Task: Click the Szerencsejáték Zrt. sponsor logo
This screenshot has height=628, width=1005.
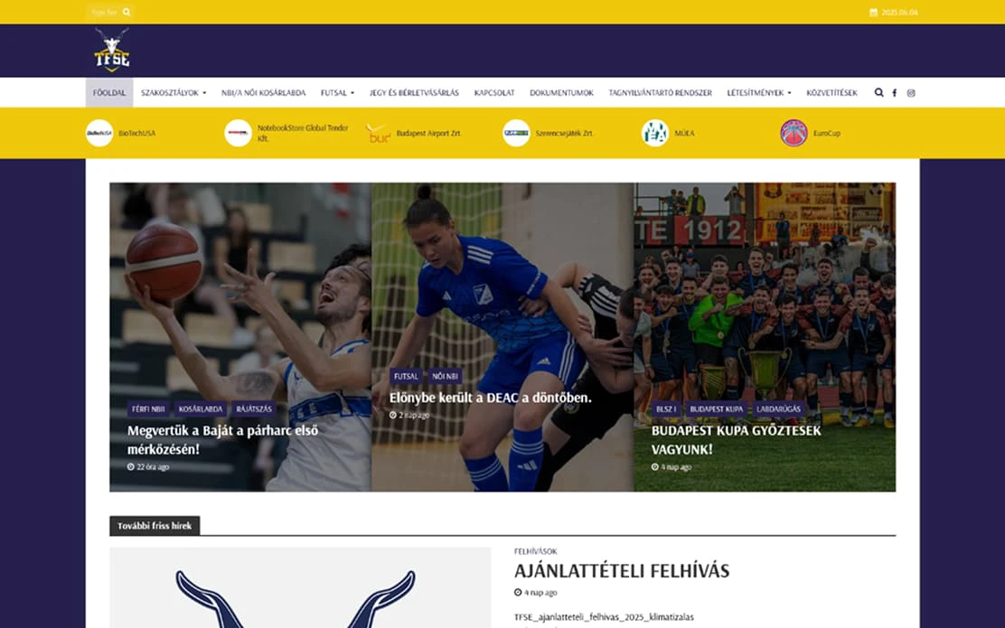Action: 516,134
